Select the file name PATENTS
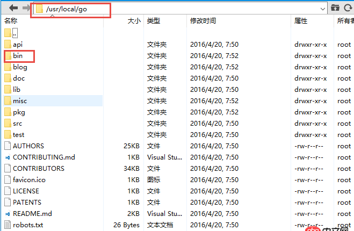The image size is (354, 231). click(27, 203)
